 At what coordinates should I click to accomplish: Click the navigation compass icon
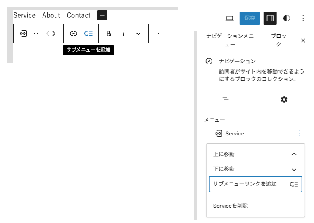[209, 61]
